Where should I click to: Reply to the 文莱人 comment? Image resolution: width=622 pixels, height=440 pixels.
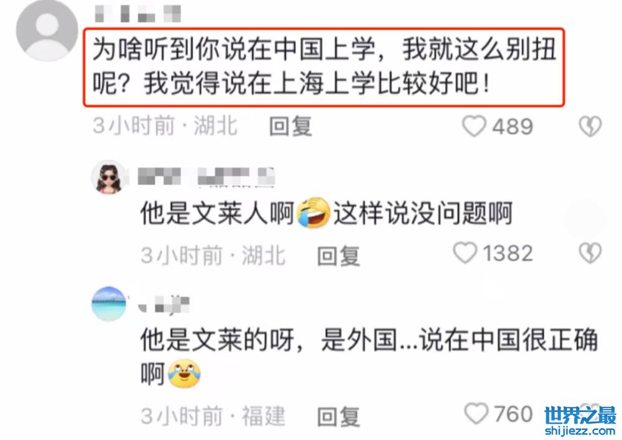(338, 255)
